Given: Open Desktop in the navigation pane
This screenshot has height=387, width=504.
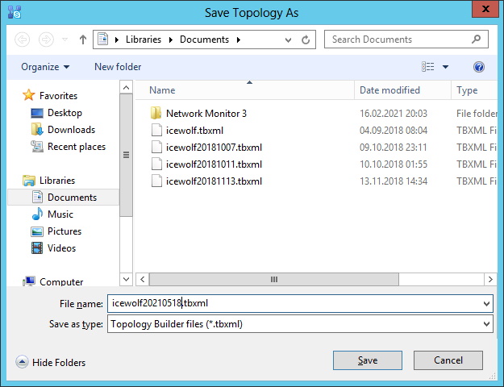Looking at the screenshot, I should tap(65, 113).
